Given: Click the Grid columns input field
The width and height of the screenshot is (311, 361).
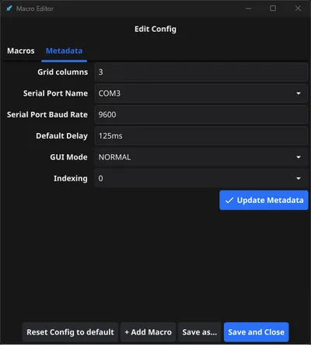Looking at the screenshot, I should [x=201, y=72].
